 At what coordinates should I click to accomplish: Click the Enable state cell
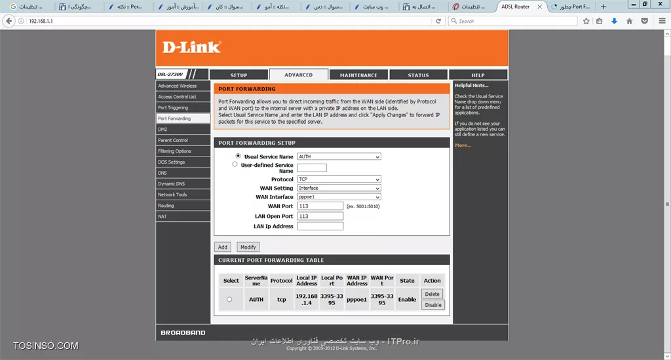(407, 299)
